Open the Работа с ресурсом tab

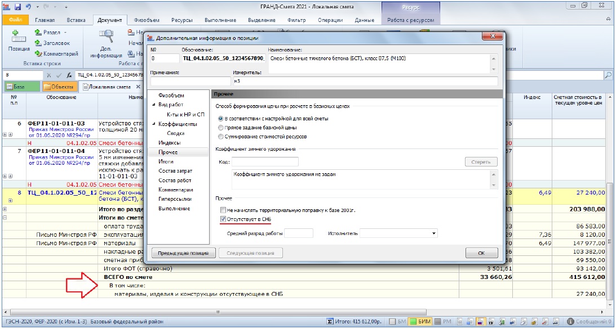coord(410,20)
